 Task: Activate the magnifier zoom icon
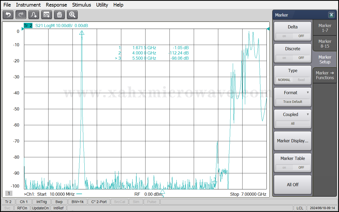(72, 15)
